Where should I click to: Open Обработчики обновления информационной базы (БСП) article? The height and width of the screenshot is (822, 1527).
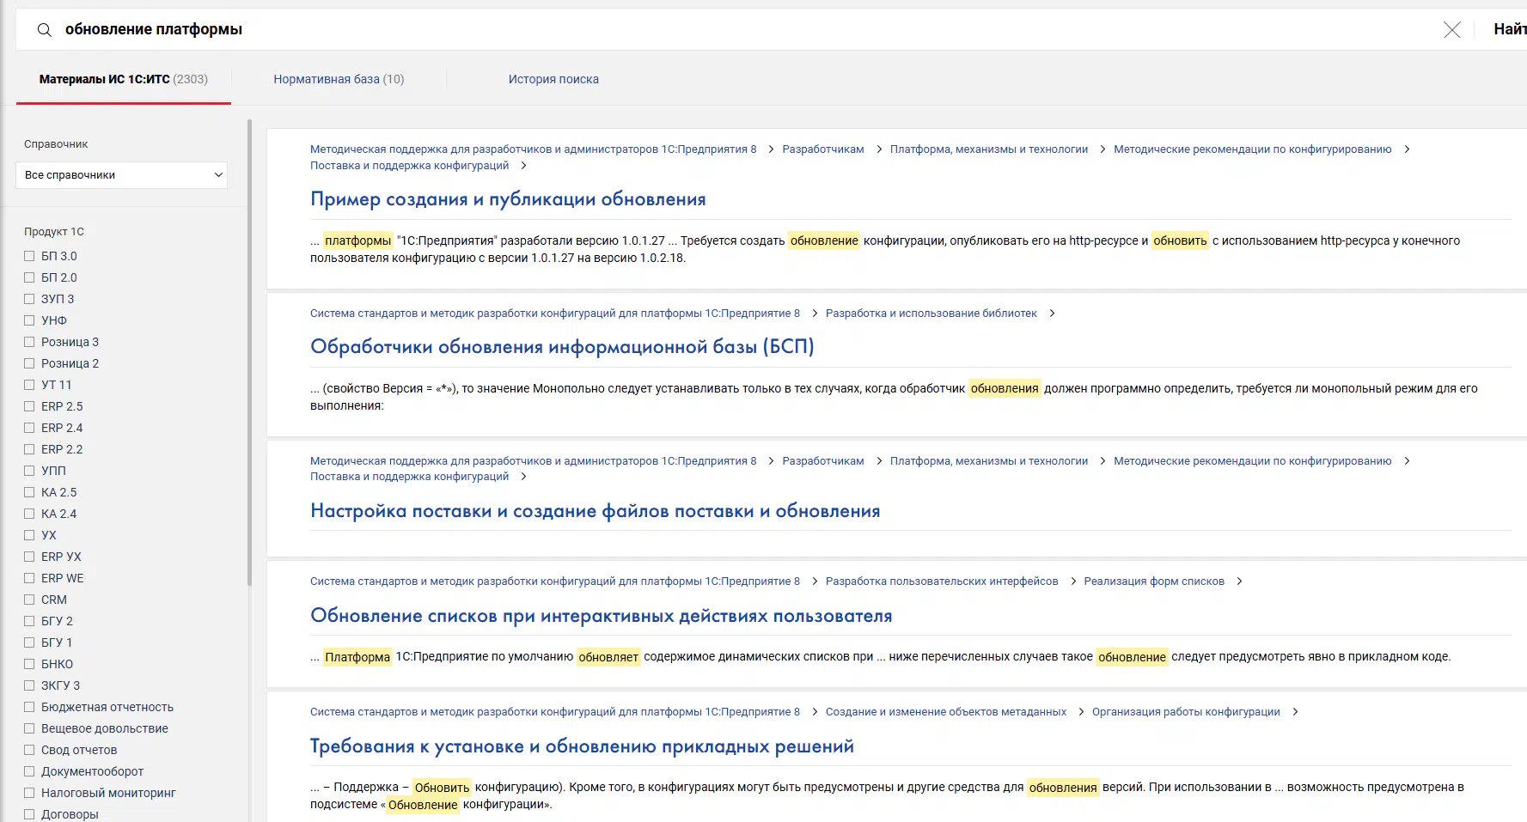coord(562,347)
